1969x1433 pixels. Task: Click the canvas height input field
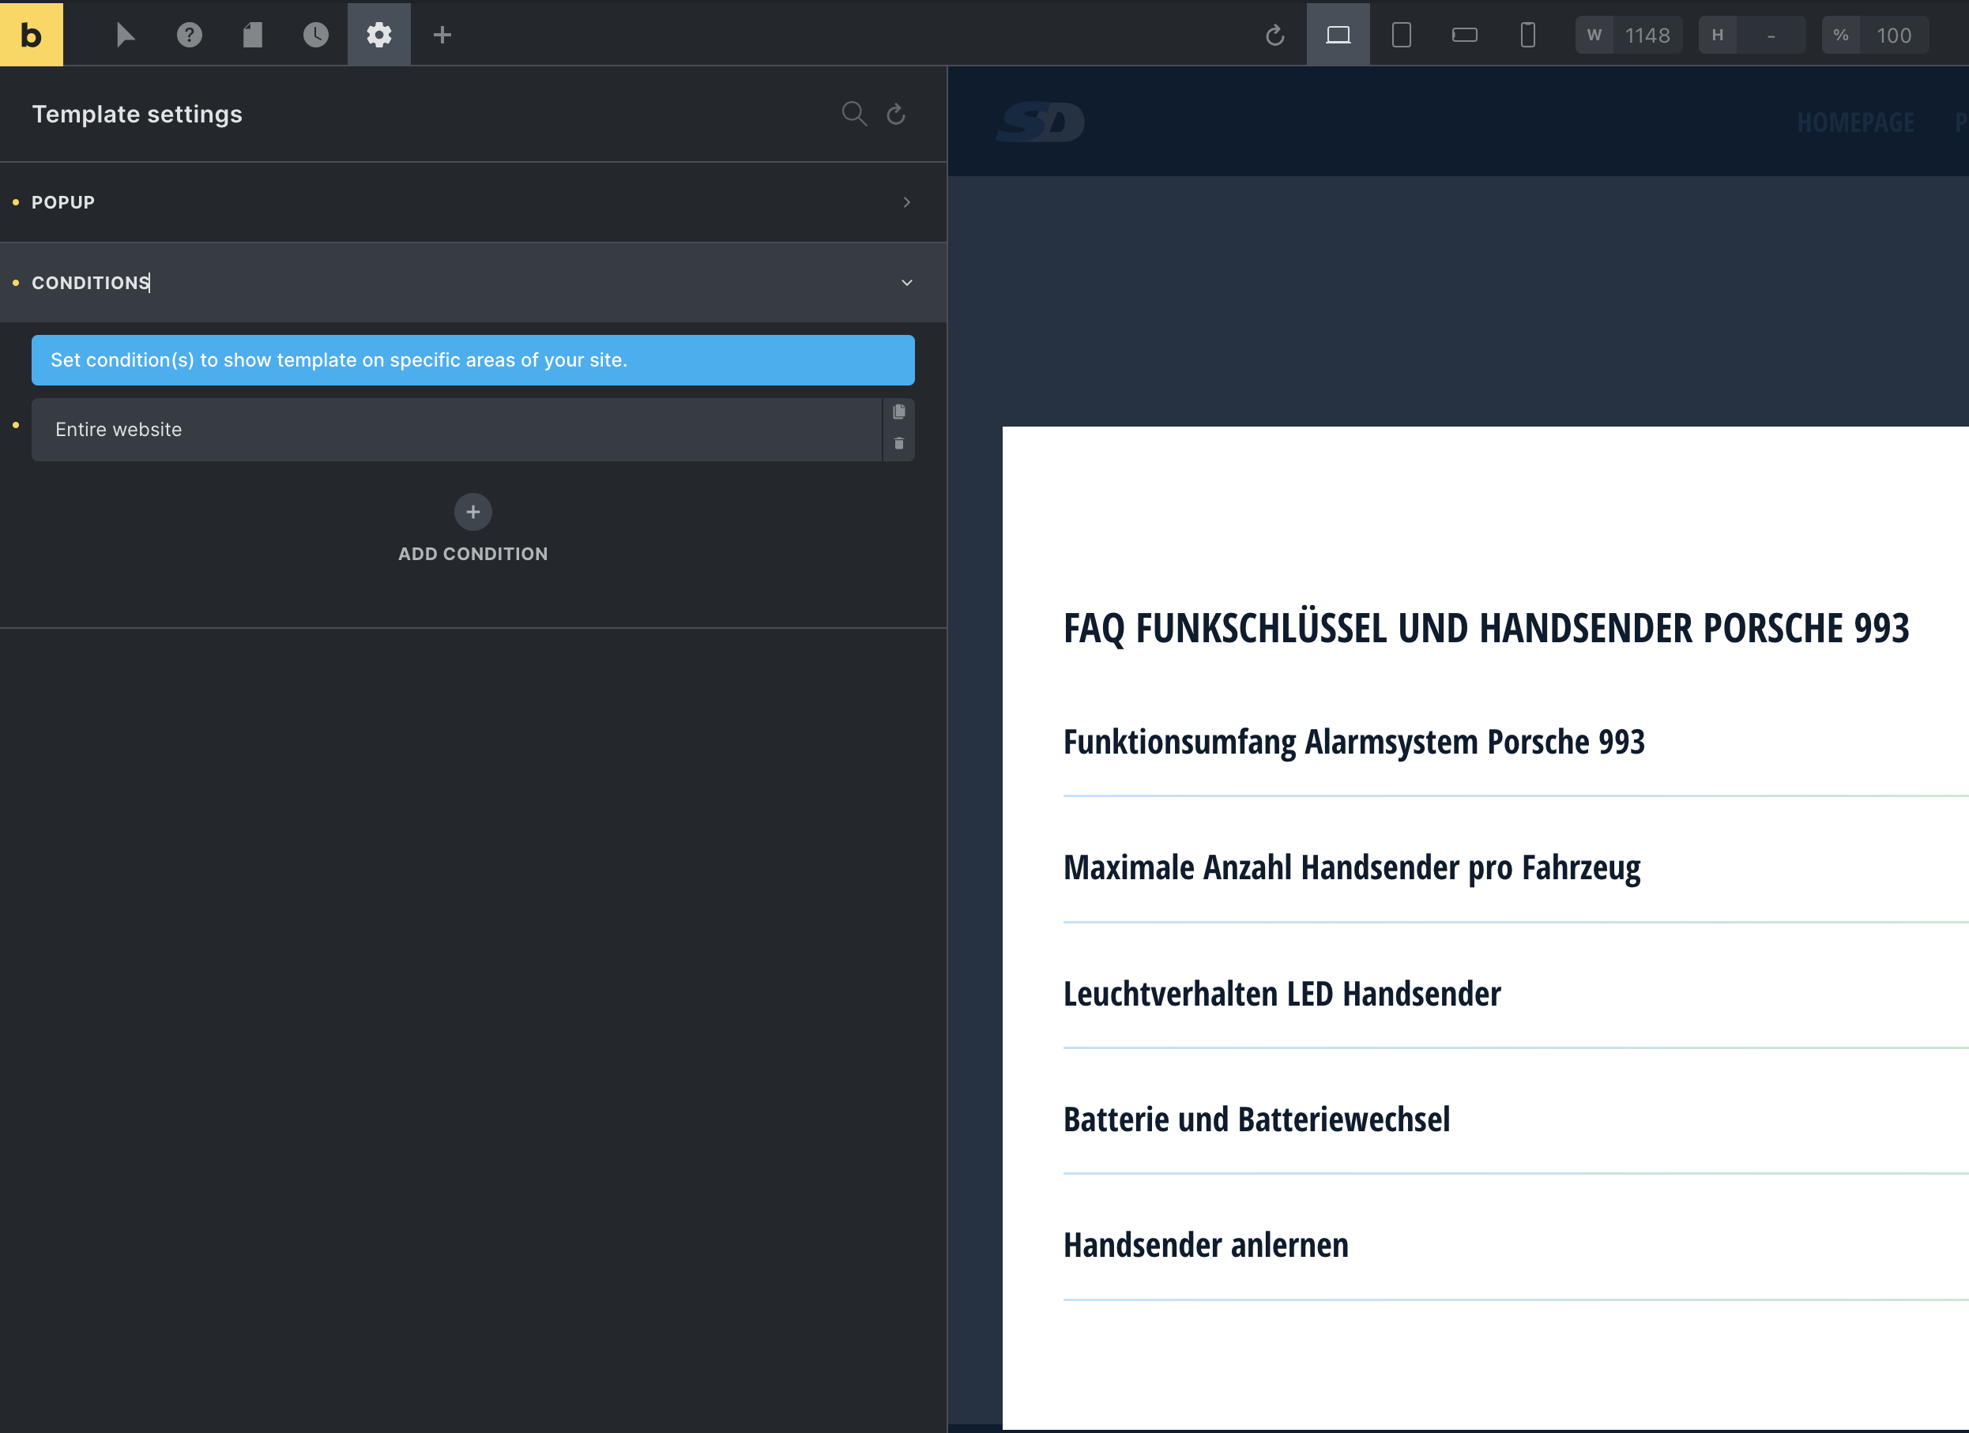pos(1770,36)
